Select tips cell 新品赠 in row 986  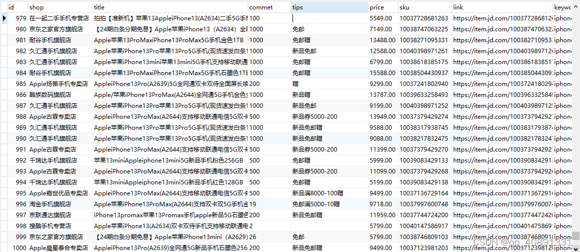[x=330, y=94]
